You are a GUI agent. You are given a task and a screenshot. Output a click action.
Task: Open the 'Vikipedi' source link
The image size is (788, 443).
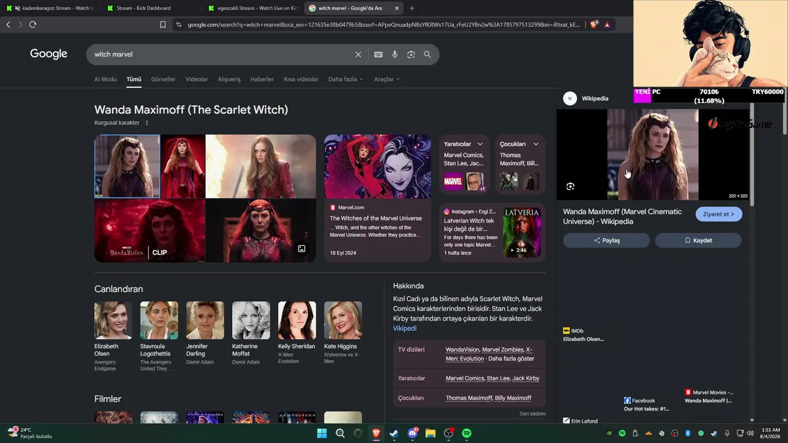pyautogui.click(x=405, y=329)
